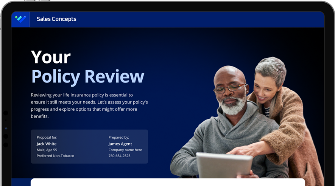Select client name Jack White
The image size is (335, 186).
tap(47, 144)
